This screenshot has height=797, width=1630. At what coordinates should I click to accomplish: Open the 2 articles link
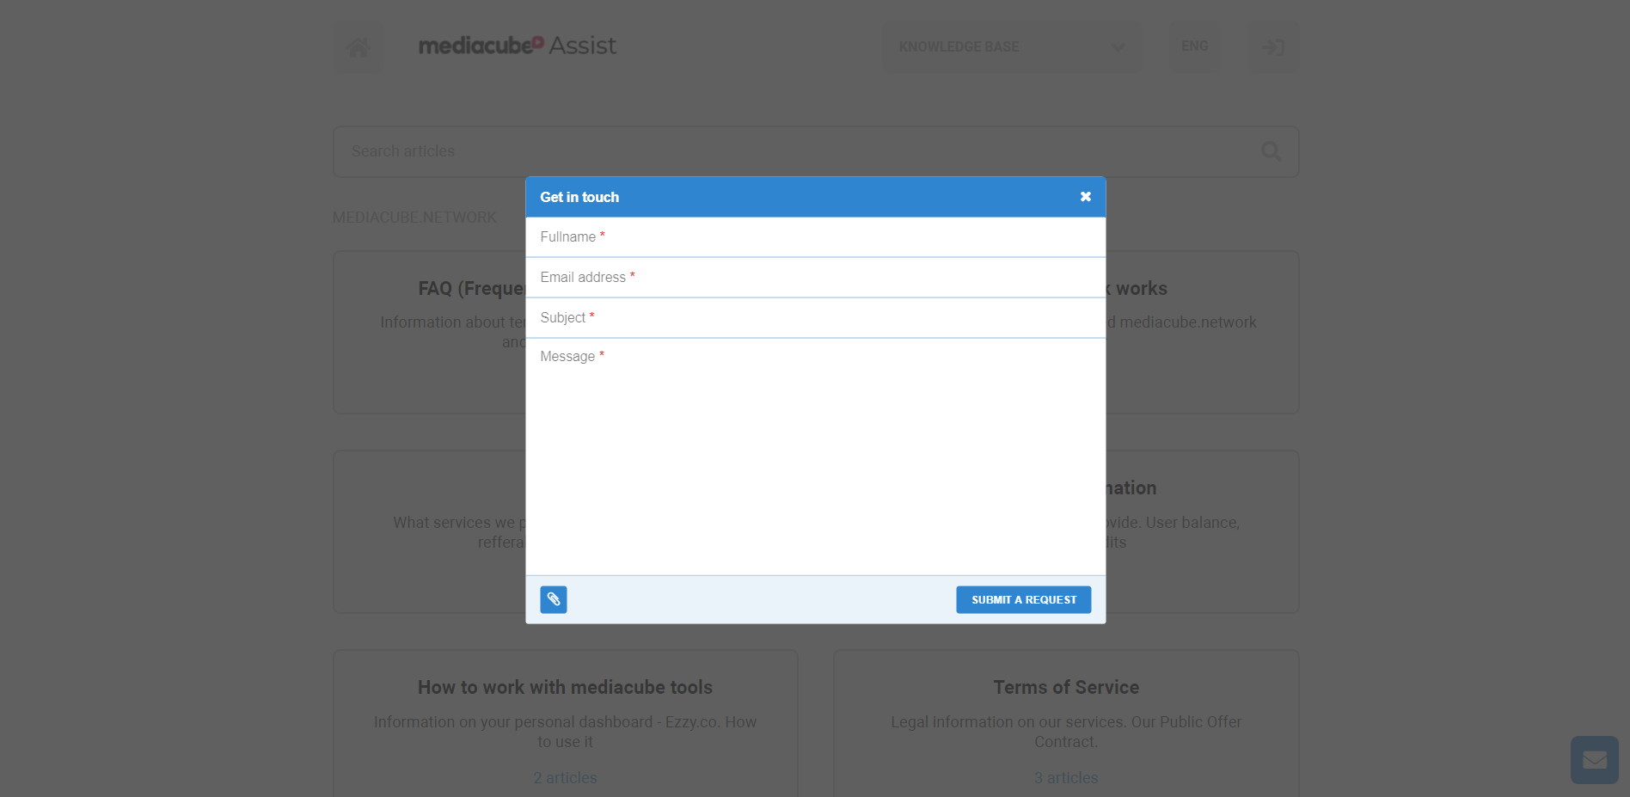pos(565,778)
